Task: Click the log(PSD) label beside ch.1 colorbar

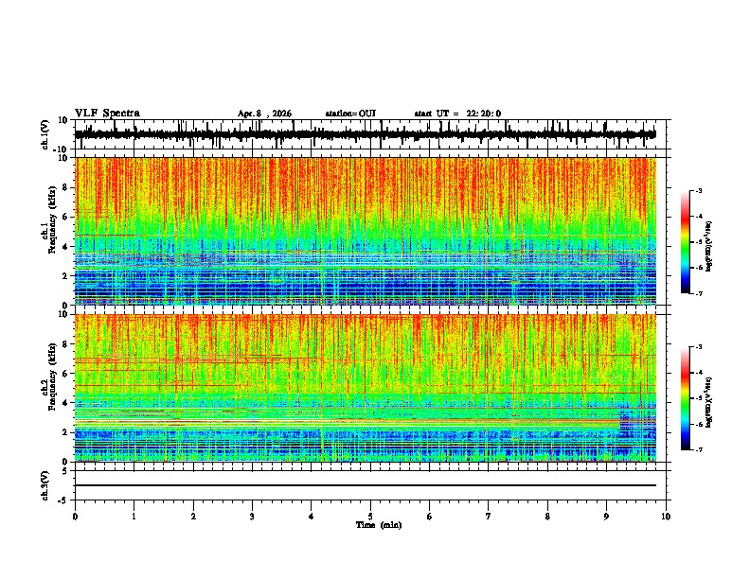Action: 709,247
